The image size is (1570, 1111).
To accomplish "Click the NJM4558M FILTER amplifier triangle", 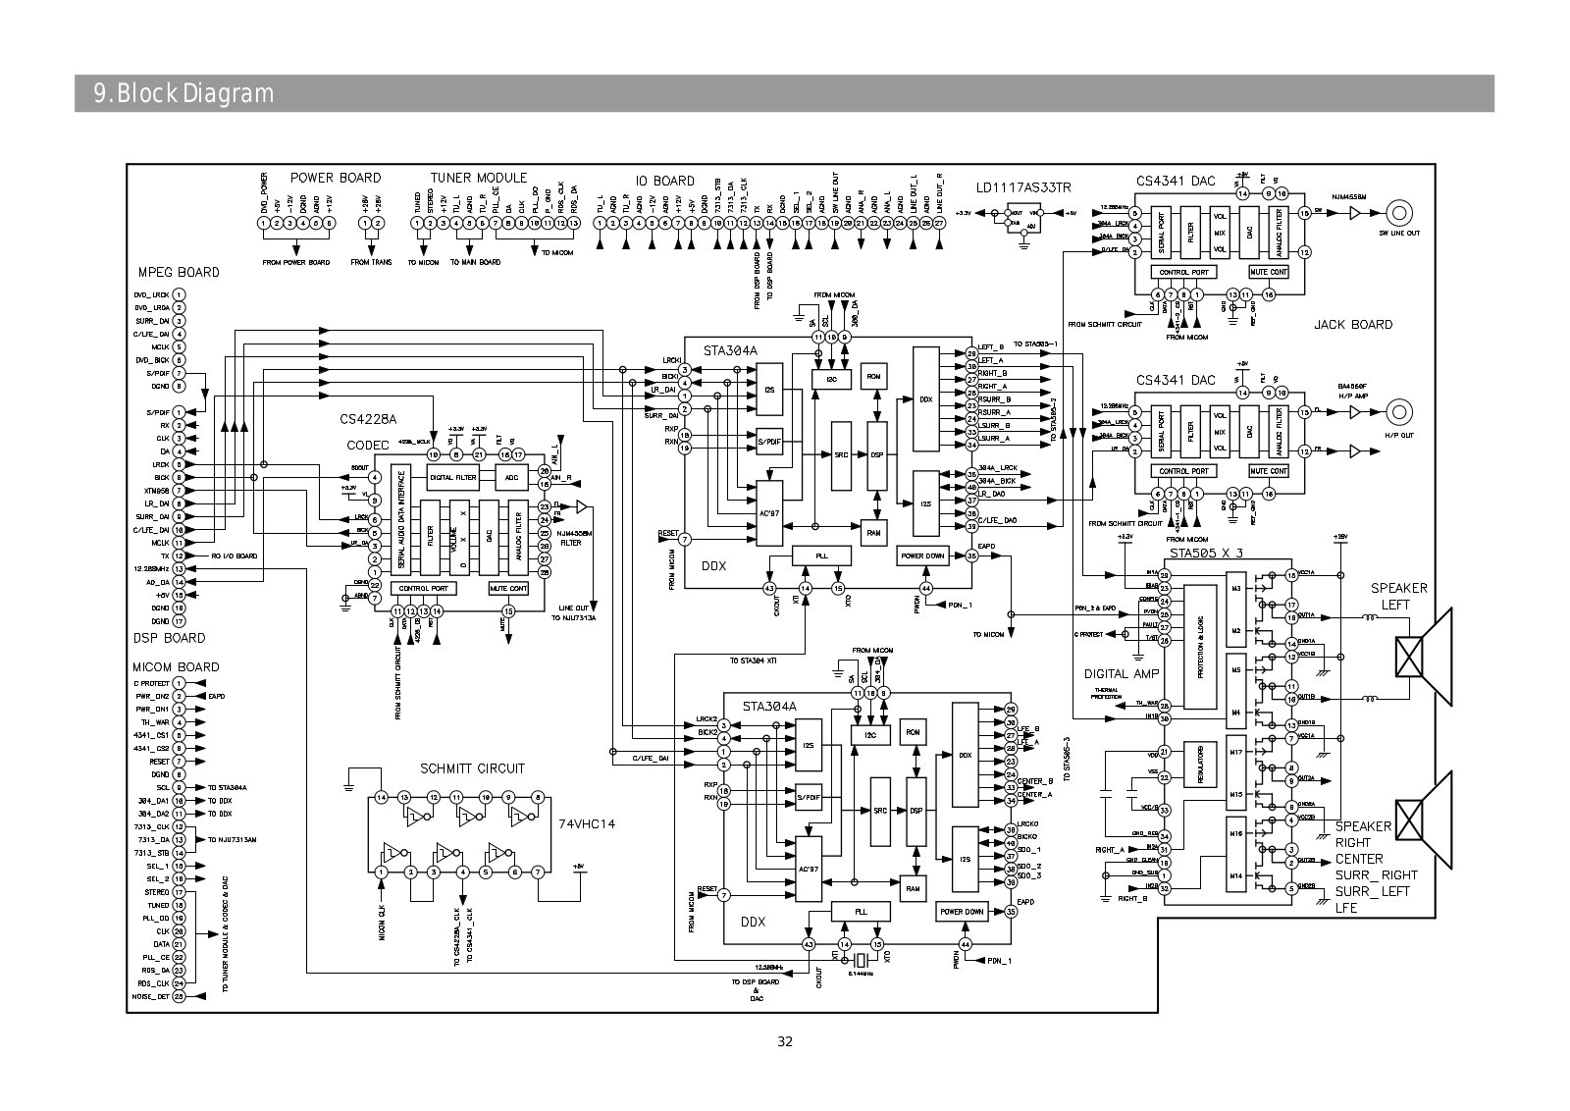I will pyautogui.click(x=583, y=507).
